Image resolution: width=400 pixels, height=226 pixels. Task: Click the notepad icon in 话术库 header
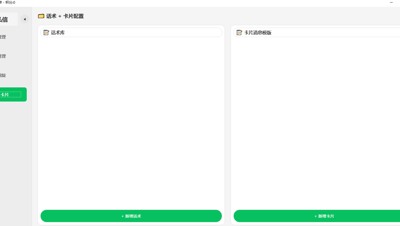pos(46,33)
